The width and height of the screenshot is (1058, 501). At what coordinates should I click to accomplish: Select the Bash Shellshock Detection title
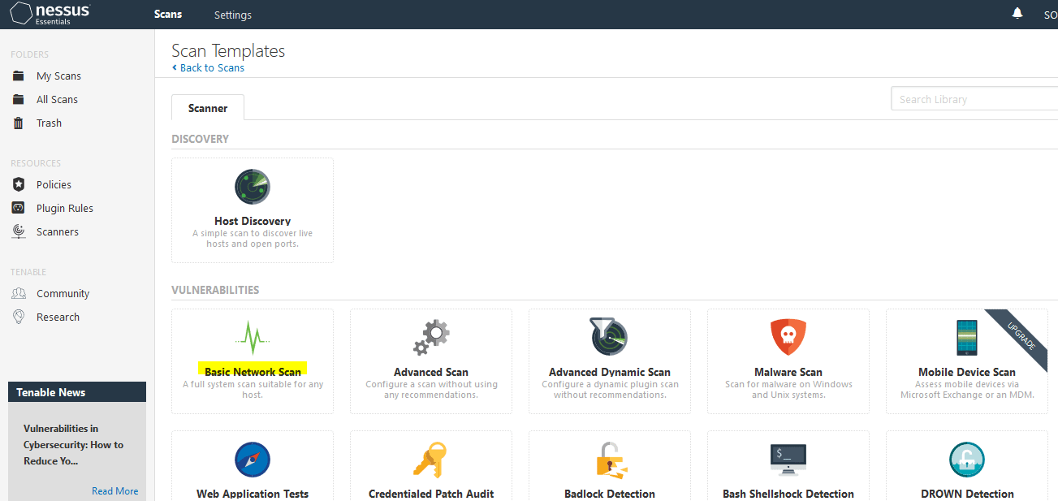(x=788, y=494)
